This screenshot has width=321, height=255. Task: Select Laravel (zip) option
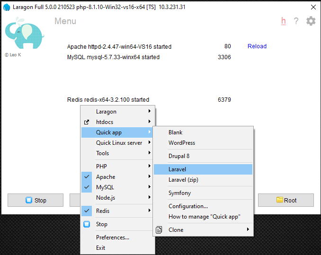[203, 180]
